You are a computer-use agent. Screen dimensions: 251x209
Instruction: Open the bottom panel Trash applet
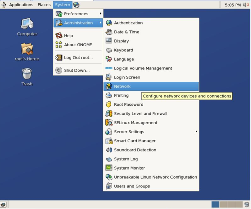click(x=247, y=204)
